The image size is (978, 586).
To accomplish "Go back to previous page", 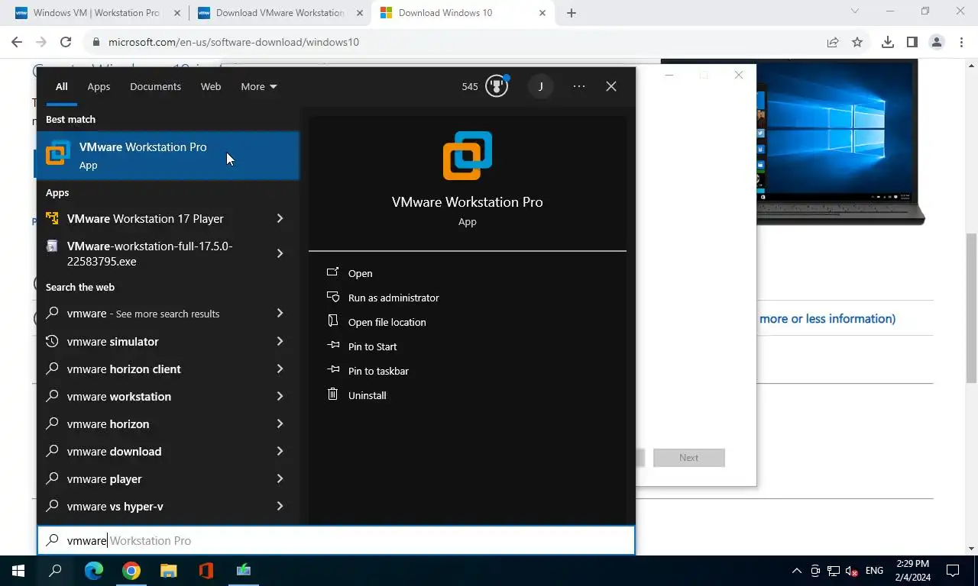I will pos(17,42).
